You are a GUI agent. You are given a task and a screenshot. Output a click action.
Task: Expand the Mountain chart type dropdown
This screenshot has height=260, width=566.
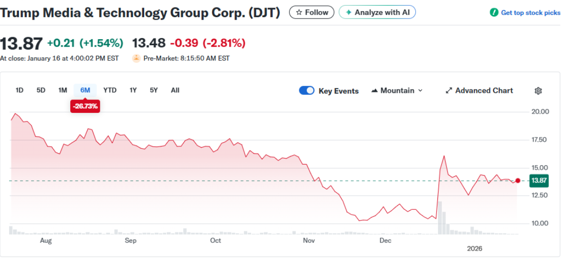[x=397, y=91]
